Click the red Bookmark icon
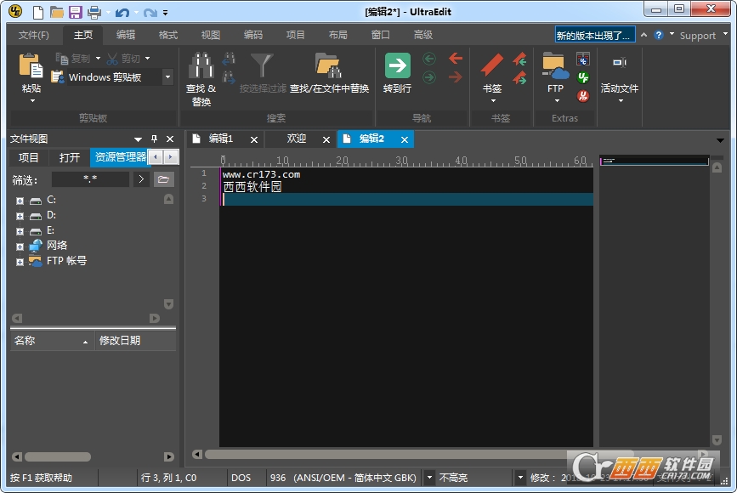 click(x=491, y=65)
